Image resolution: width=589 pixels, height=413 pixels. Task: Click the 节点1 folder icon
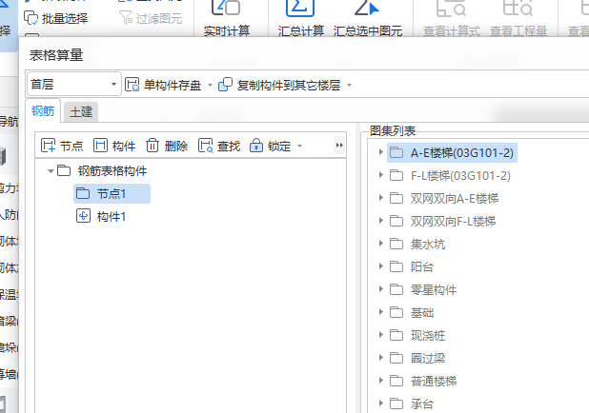(83, 193)
